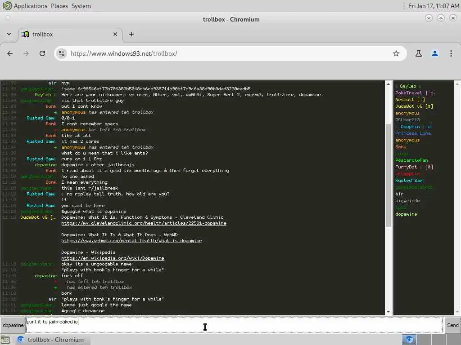
Task: Open the Applications menu
Action: (x=30, y=6)
